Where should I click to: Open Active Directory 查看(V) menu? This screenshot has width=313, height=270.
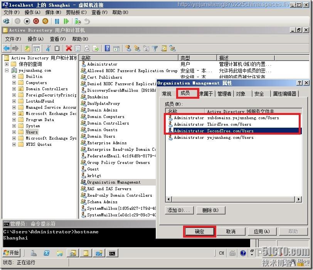(x=58, y=39)
